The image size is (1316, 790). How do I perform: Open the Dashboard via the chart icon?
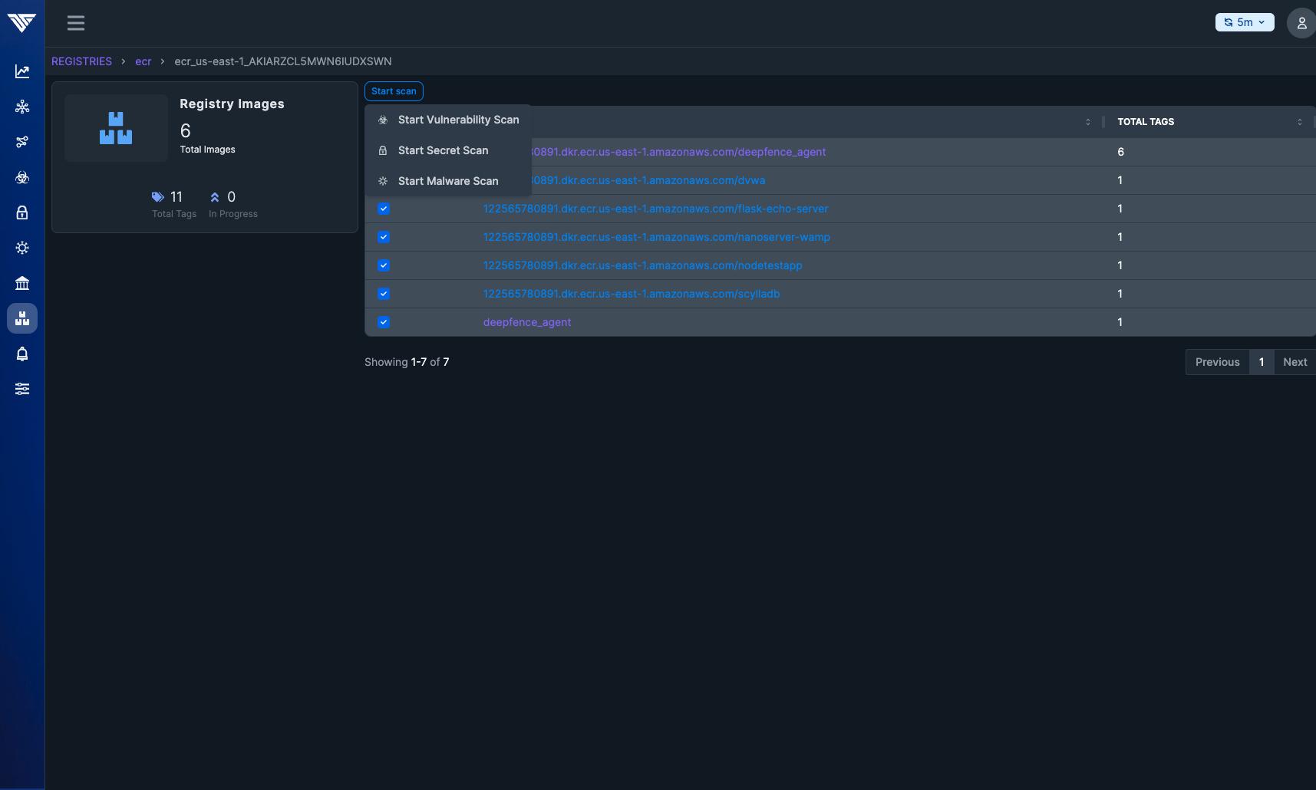point(22,71)
